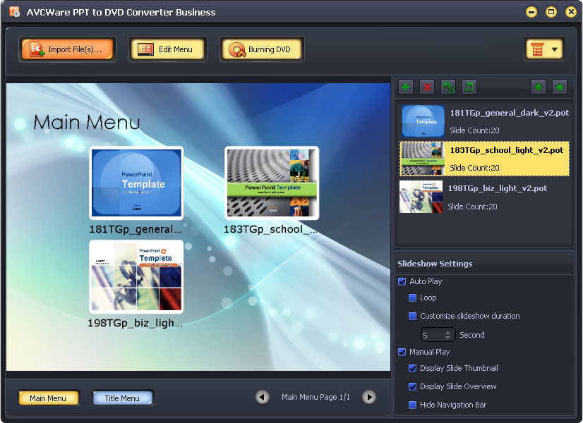The width and height of the screenshot is (583, 423).
Task: Start Burning DVD
Action: pos(262,49)
